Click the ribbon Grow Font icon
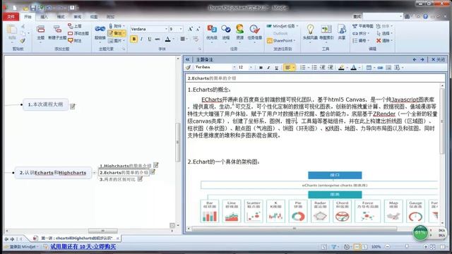 (190, 29)
